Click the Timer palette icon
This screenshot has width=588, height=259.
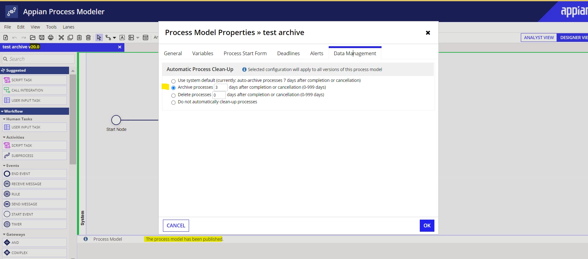pyautogui.click(x=7, y=224)
